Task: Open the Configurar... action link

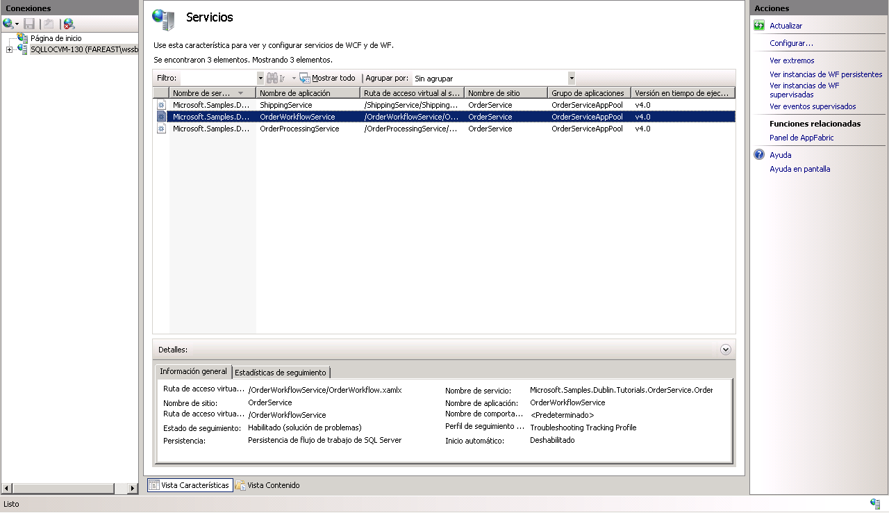Action: [x=791, y=43]
